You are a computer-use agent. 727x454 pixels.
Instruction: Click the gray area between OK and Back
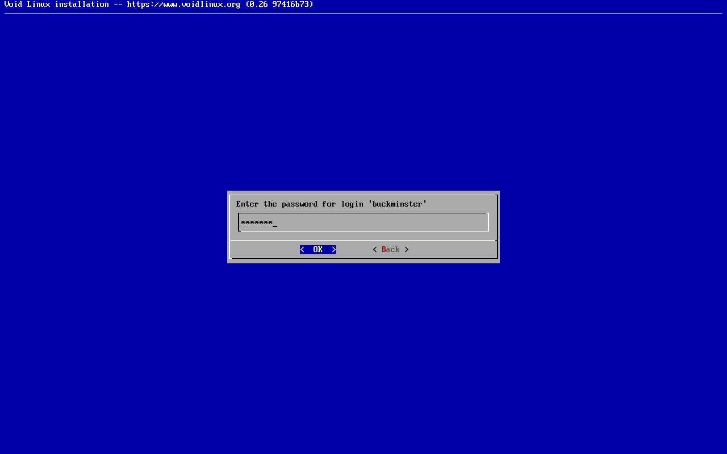(354, 250)
